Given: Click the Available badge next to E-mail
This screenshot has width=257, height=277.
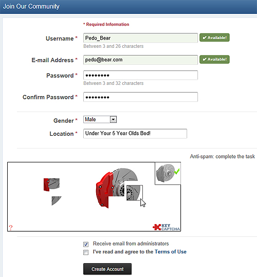Looking at the screenshot, I should tap(214, 60).
